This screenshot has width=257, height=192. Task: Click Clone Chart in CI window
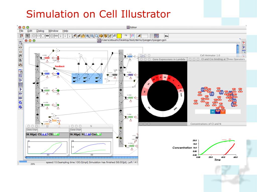coord(32,130)
